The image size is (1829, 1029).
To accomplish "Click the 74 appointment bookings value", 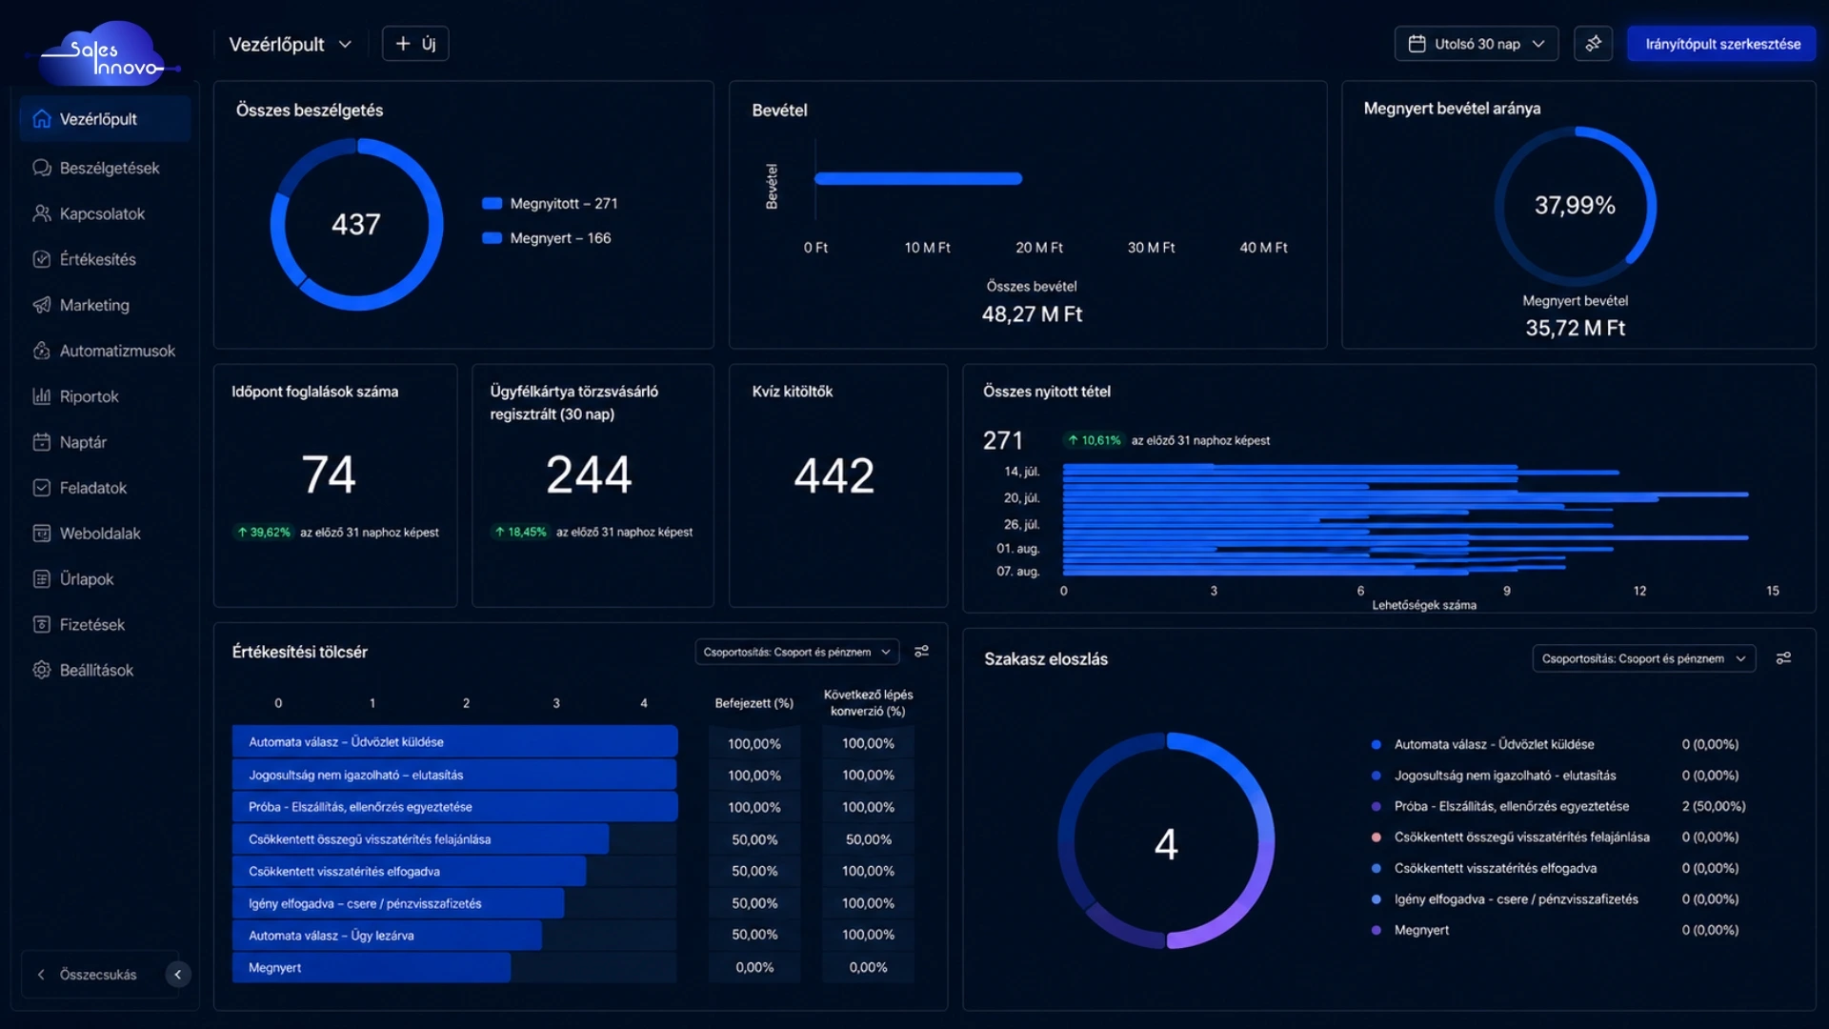I will [329, 474].
